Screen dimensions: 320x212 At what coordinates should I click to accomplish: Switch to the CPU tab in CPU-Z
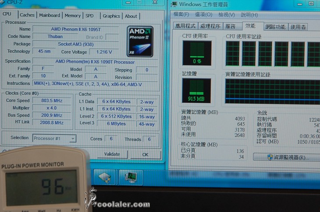(x=7, y=14)
